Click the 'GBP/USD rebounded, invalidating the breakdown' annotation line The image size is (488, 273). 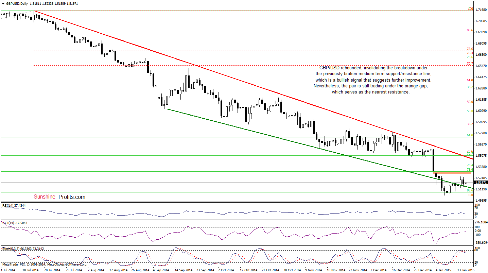tap(373, 68)
